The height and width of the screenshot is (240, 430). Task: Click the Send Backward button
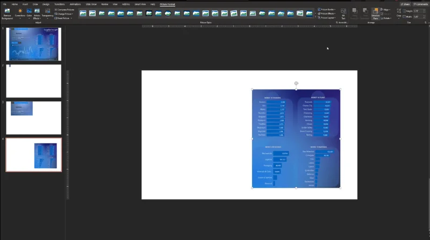(365, 14)
